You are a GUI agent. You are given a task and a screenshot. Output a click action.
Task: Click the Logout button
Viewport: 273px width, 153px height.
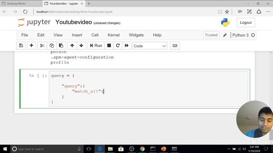pyautogui.click(x=246, y=23)
